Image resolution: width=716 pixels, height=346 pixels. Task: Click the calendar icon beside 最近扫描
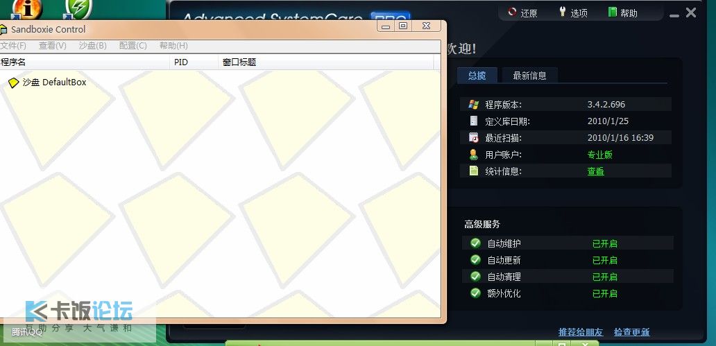(x=474, y=137)
